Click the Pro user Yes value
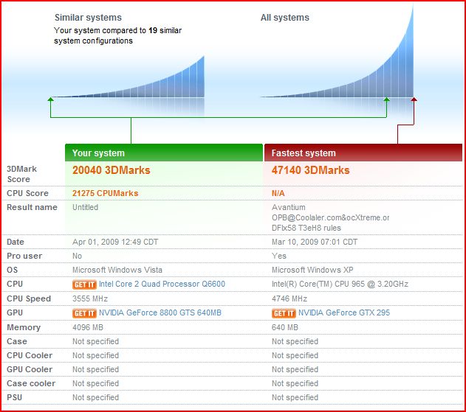The image size is (466, 412). click(x=279, y=256)
